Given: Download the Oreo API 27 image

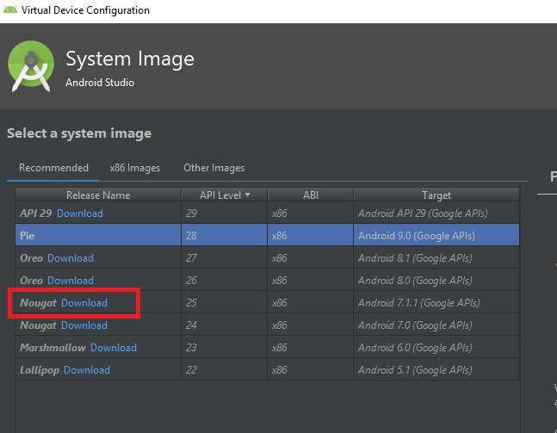Looking at the screenshot, I should point(71,258).
